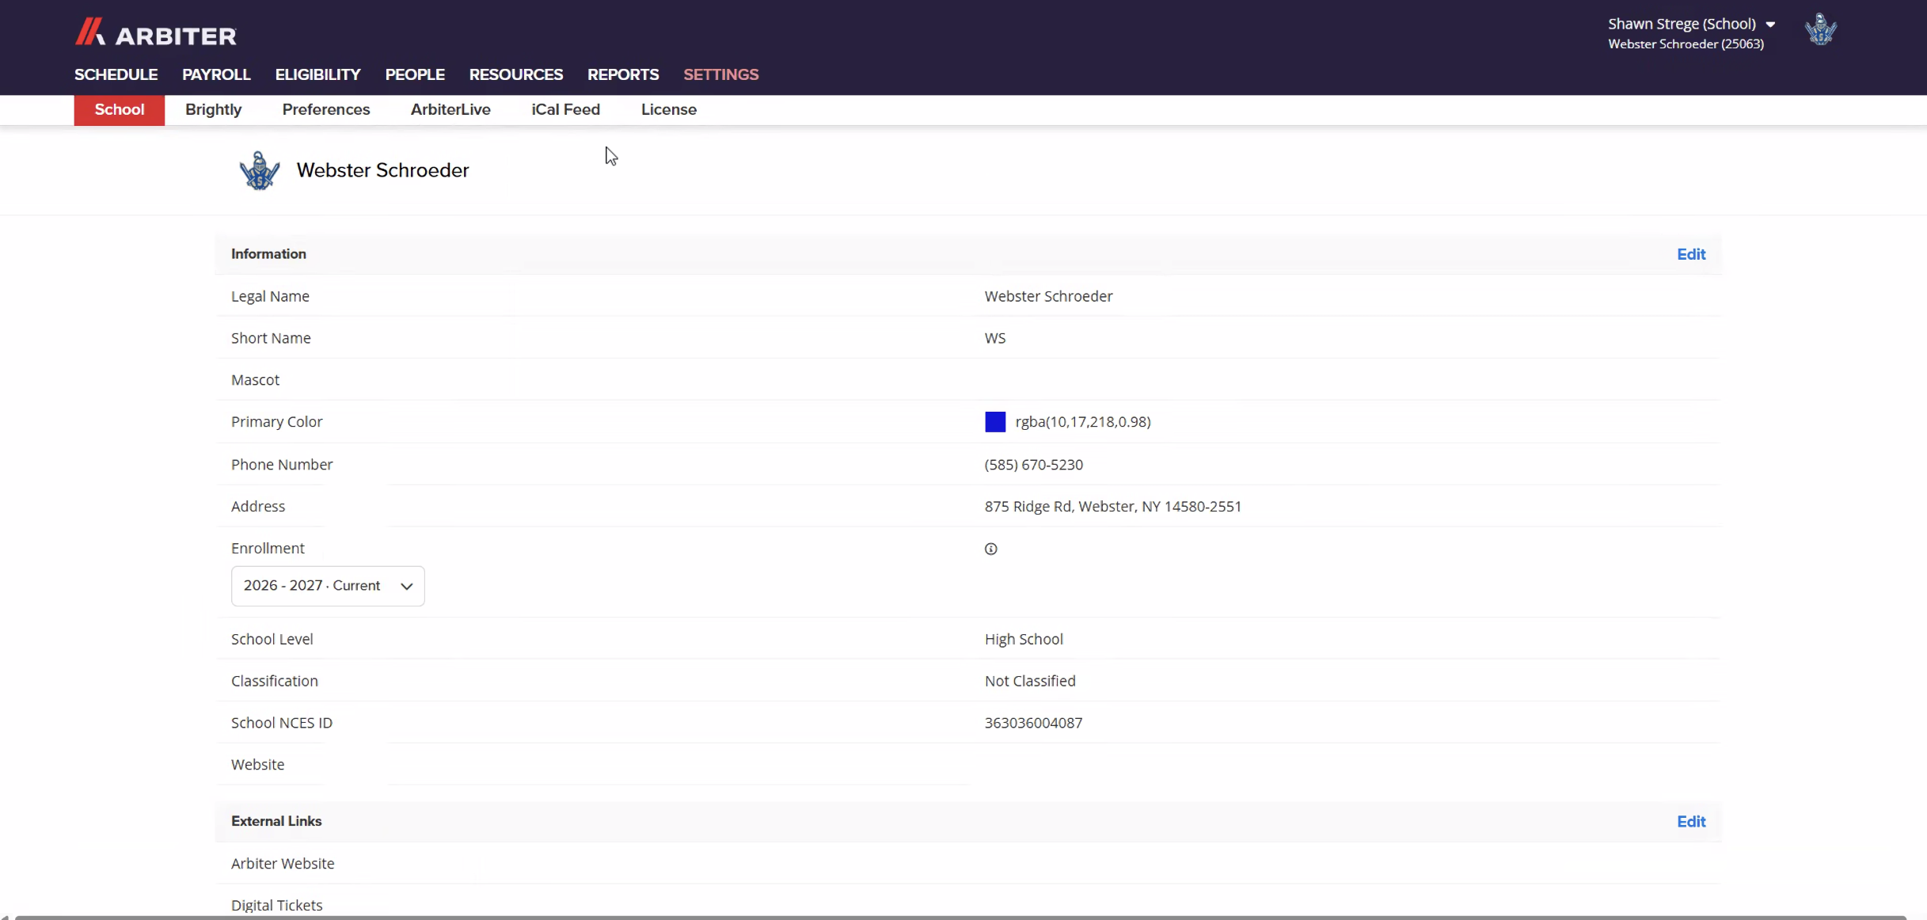The image size is (1927, 920).
Task: Open the RESOURCES menu
Action: (516, 74)
